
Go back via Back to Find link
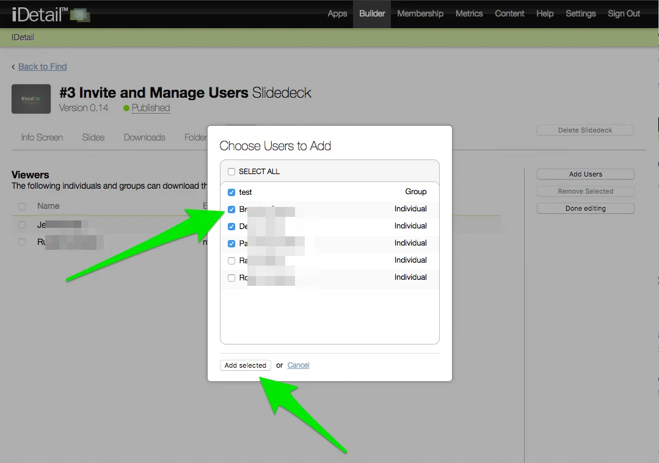[x=42, y=67]
